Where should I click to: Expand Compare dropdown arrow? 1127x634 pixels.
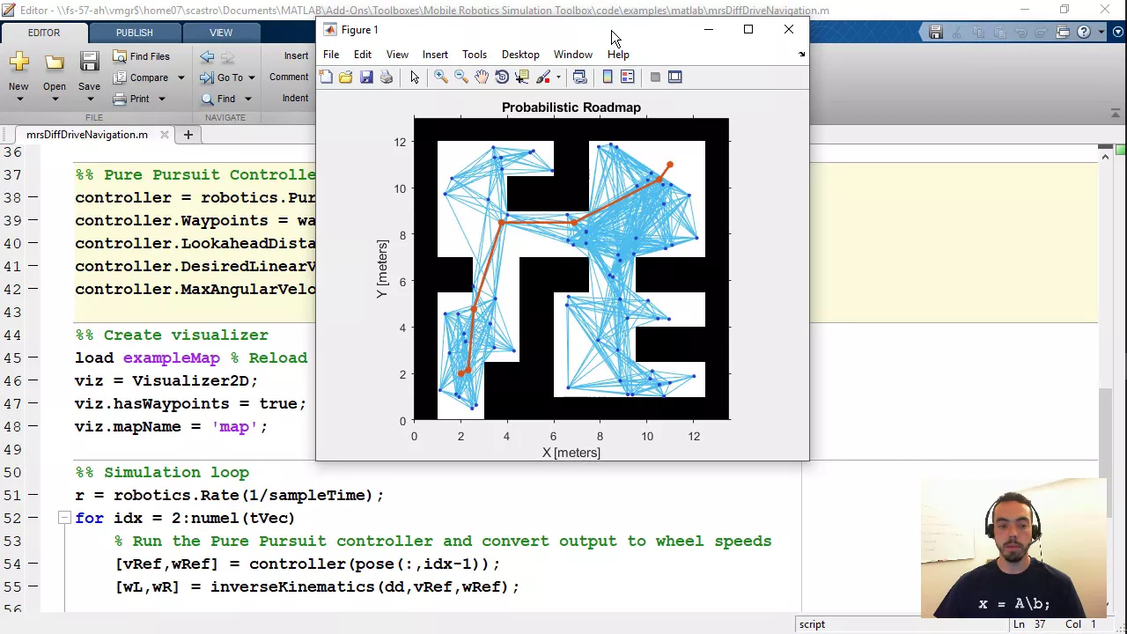180,77
